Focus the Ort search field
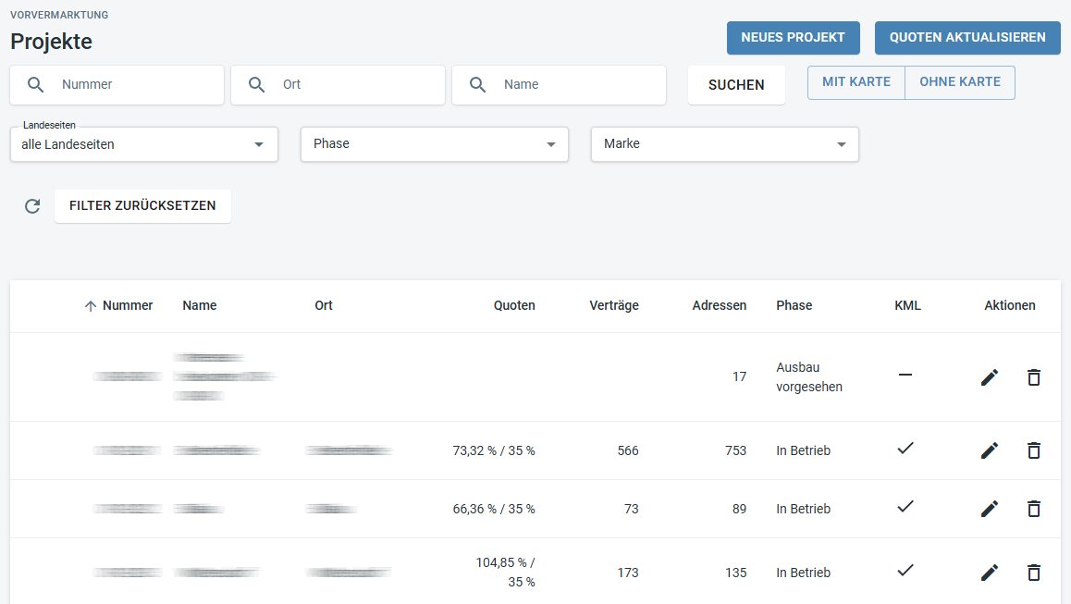Image resolution: width=1071 pixels, height=604 pixels. [x=339, y=85]
